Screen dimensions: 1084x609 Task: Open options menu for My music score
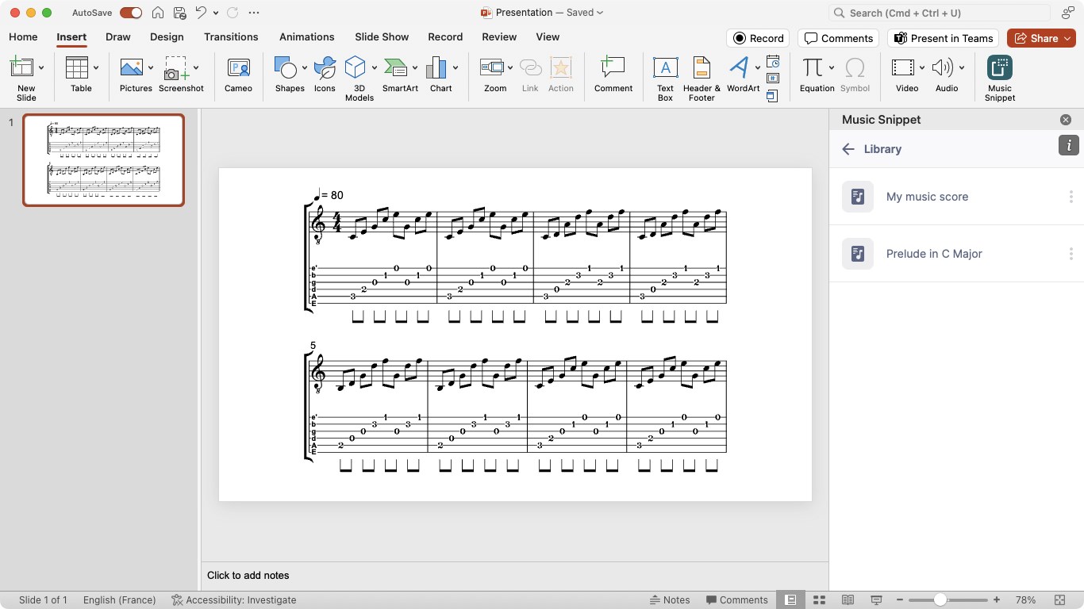(x=1071, y=197)
